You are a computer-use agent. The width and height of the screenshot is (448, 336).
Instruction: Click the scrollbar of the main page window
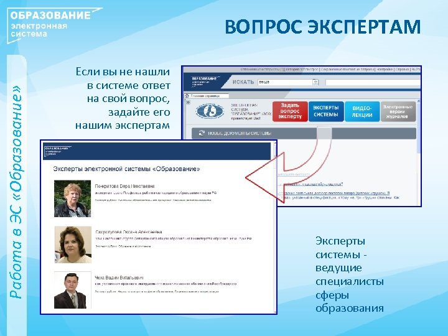coord(419,151)
